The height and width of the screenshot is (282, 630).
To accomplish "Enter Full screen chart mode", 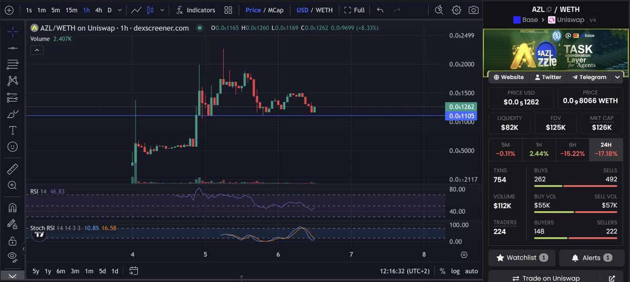I will pyautogui.click(x=354, y=10).
